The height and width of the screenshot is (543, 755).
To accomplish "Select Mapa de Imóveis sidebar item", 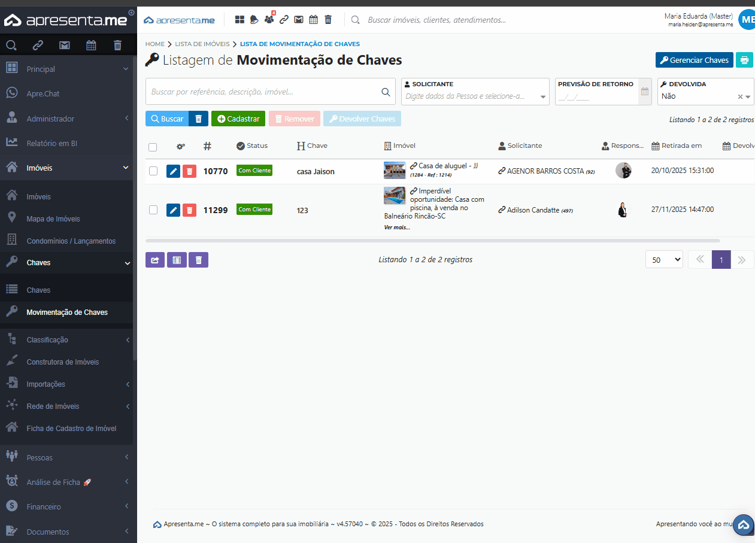I will pyautogui.click(x=53, y=219).
